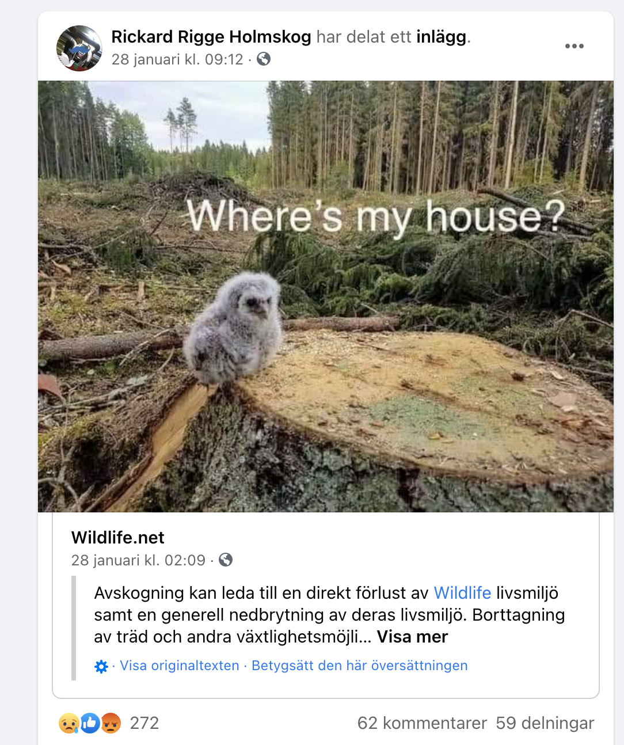The height and width of the screenshot is (745, 624).
Task: Click the blue thumbs-up reaction icon
Action: pos(90,723)
